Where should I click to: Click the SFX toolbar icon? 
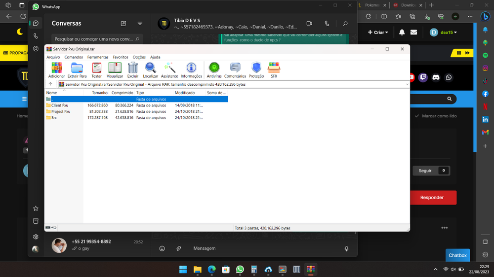pyautogui.click(x=274, y=69)
